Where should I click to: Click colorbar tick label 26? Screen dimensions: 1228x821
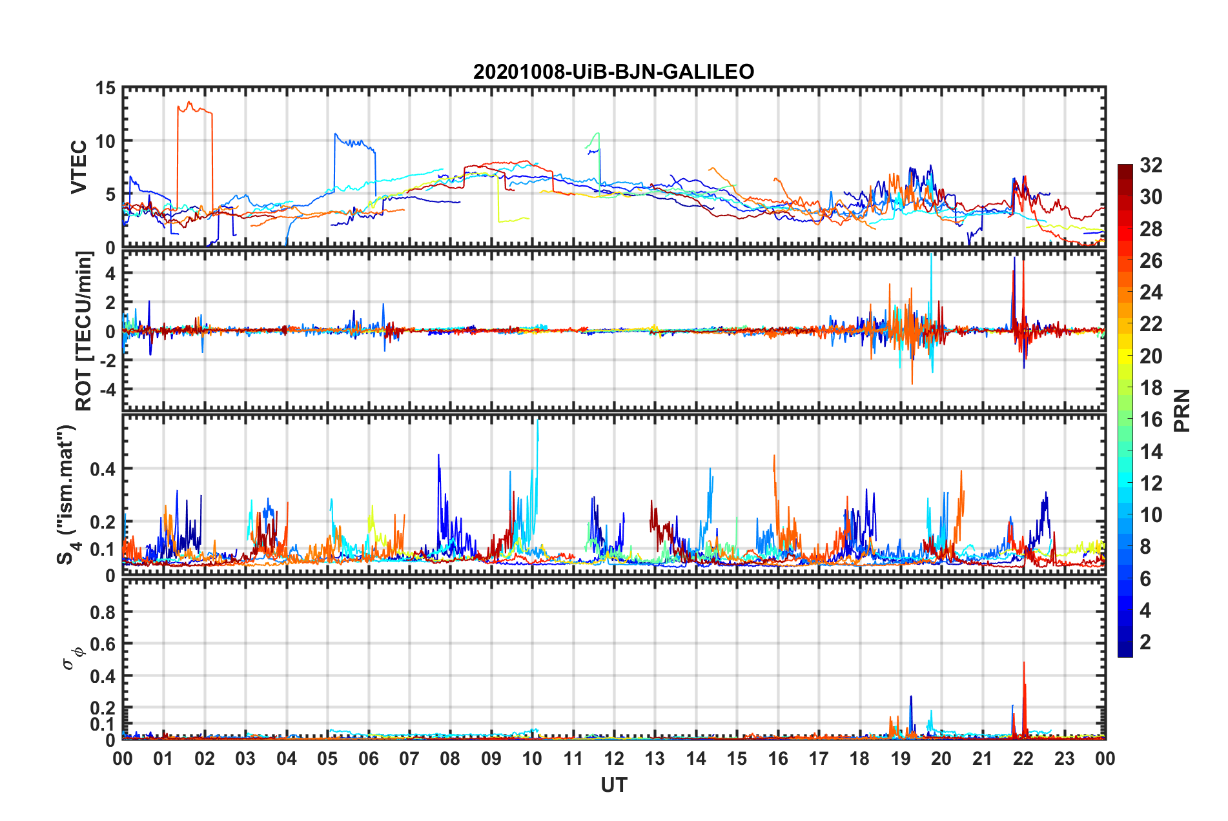(1151, 261)
